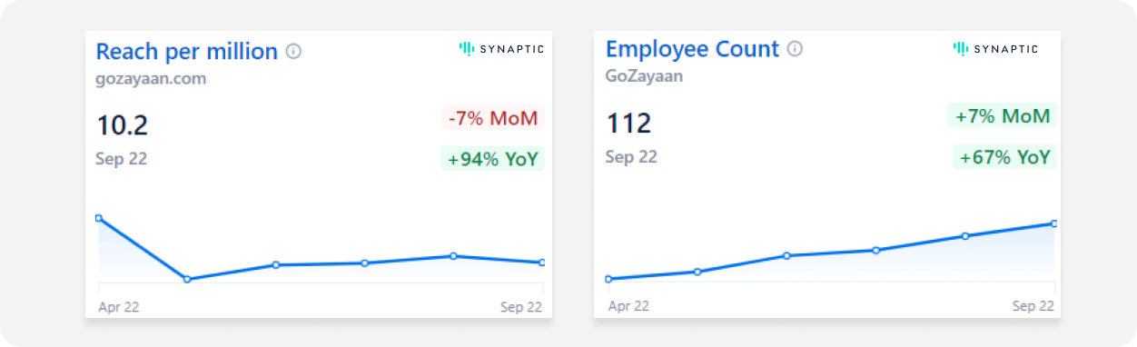The height and width of the screenshot is (347, 1137).
Task: Click the GoZayaan company name text
Action: point(644,76)
